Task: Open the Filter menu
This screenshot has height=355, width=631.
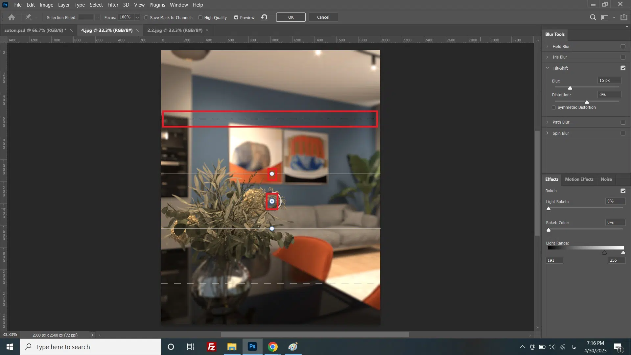Action: point(113,5)
